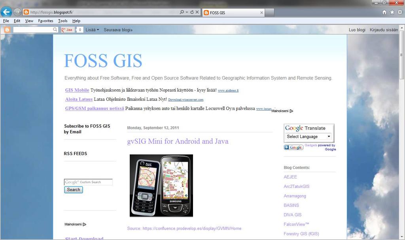Open the Forestry GIS (fGIS) link

point(301,234)
